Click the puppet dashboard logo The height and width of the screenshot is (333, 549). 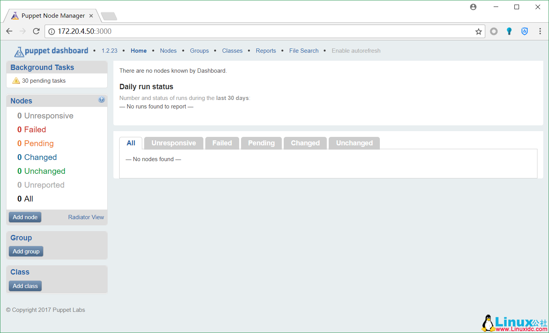[x=51, y=51]
